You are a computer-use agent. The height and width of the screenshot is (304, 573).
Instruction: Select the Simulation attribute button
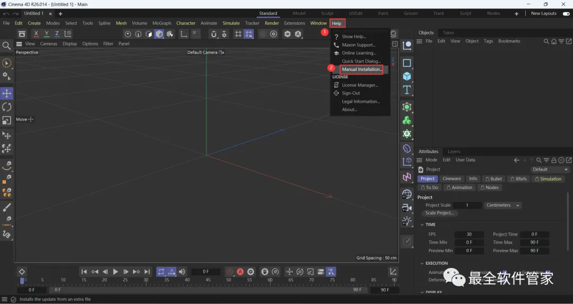point(548,179)
